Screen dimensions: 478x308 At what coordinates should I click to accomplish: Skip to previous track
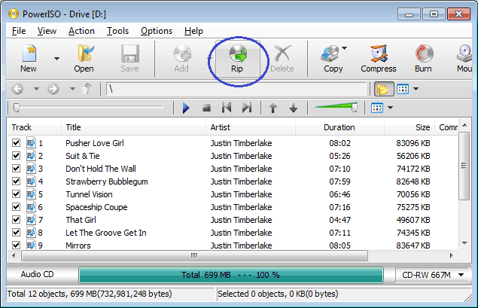pos(227,108)
